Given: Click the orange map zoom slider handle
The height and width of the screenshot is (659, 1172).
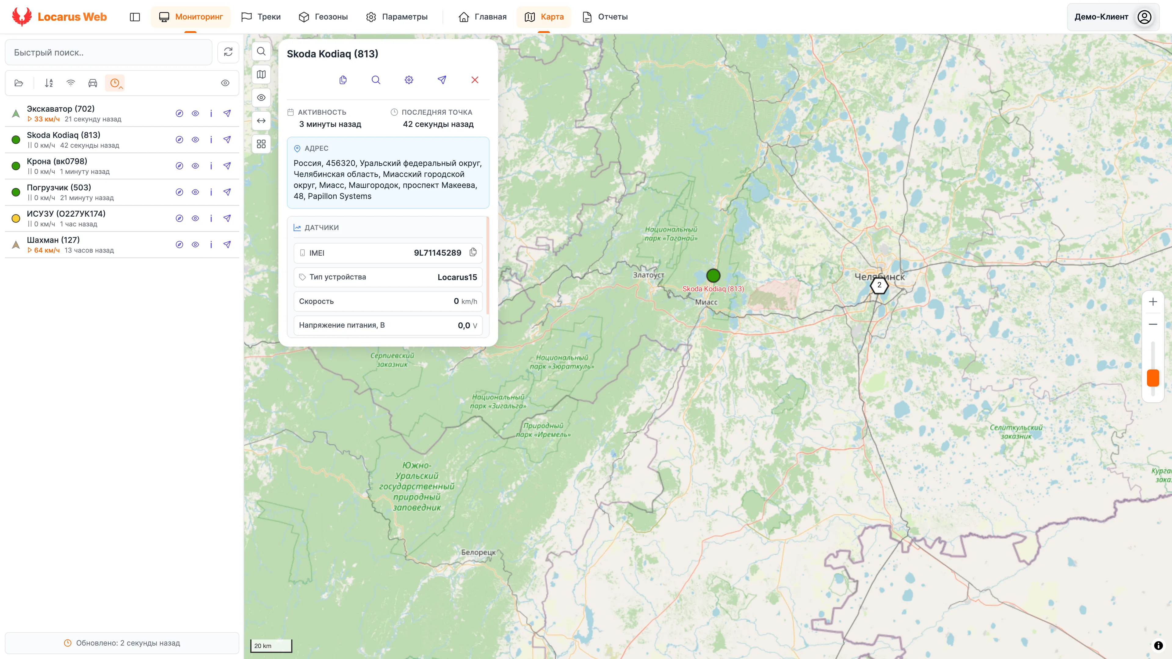Looking at the screenshot, I should point(1152,378).
